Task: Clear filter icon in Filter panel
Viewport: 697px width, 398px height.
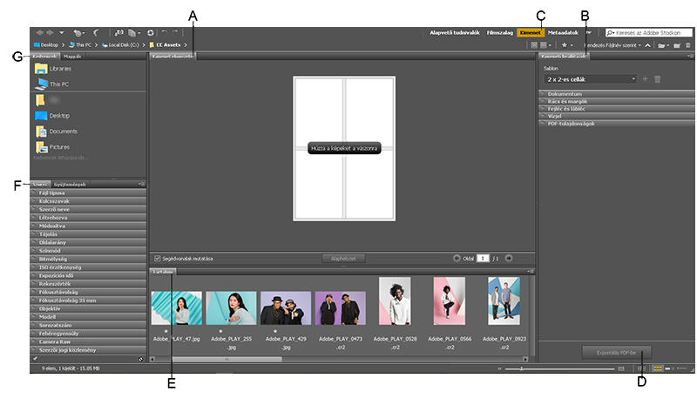Action: (x=140, y=359)
